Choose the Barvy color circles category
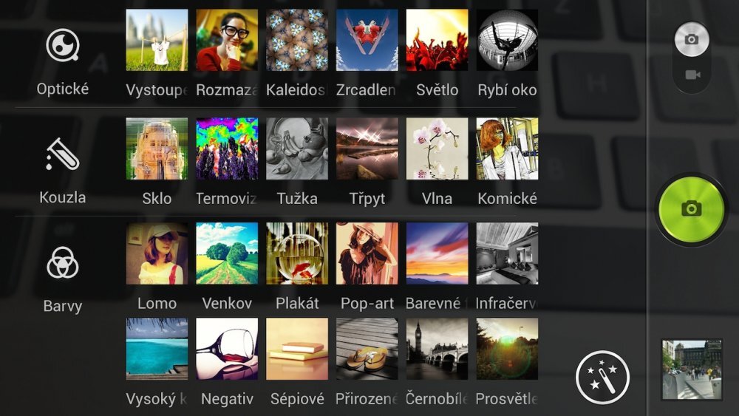Screen dimensions: 739x416 (63, 263)
